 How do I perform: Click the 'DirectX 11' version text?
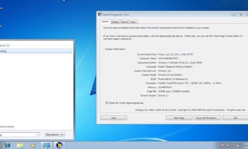coord(163,96)
